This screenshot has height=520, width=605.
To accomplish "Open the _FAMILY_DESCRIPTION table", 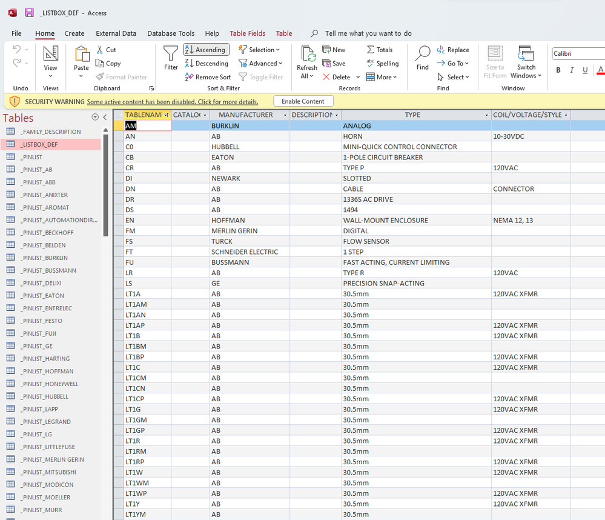I will 51,132.
